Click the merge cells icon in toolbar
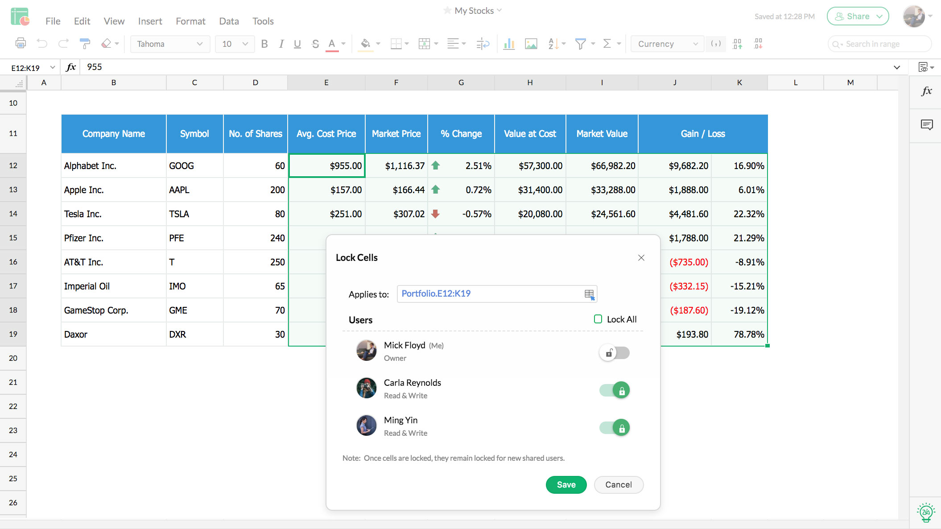941x529 pixels. (424, 44)
